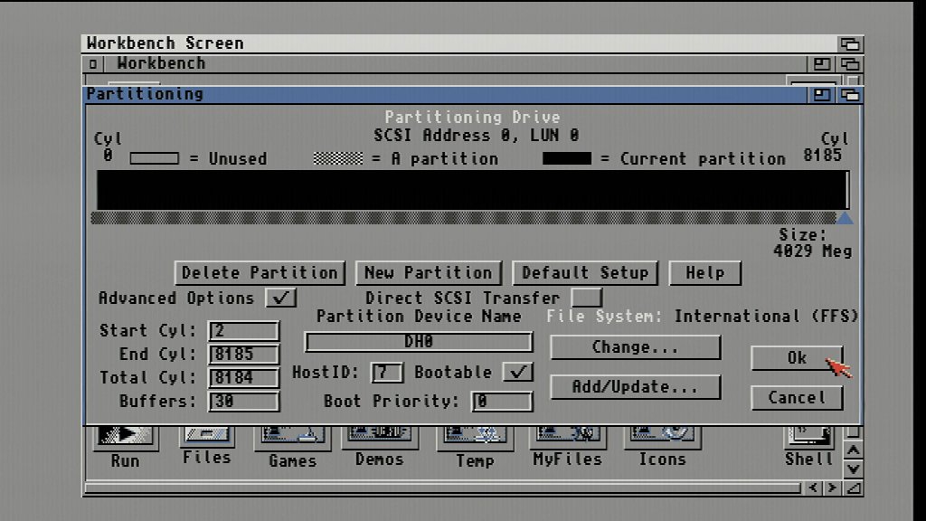Cancel the partitioning changes

pyautogui.click(x=797, y=398)
